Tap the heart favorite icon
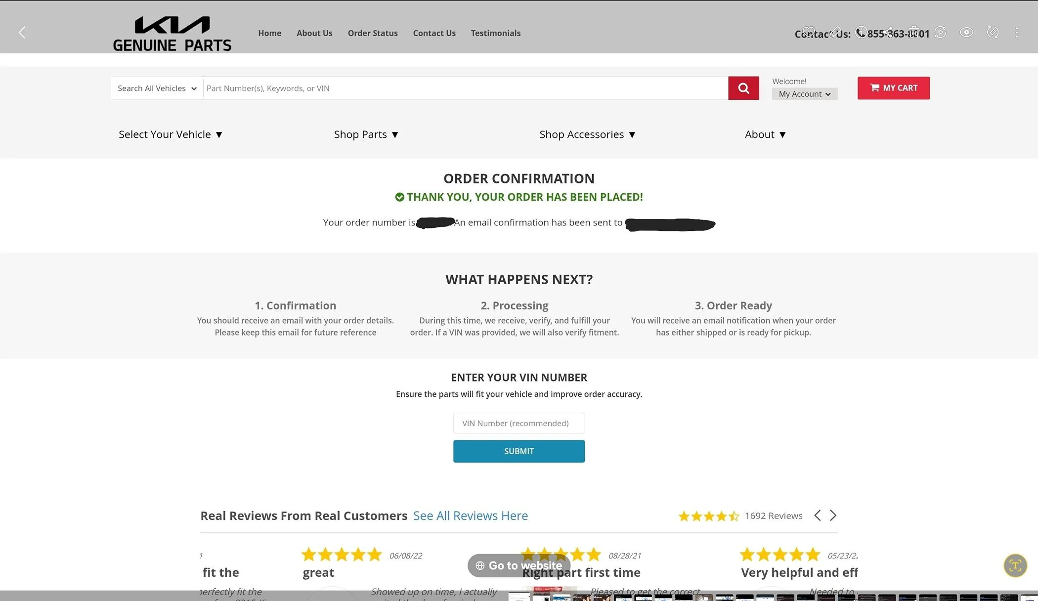This screenshot has width=1038, height=601. 809,32
